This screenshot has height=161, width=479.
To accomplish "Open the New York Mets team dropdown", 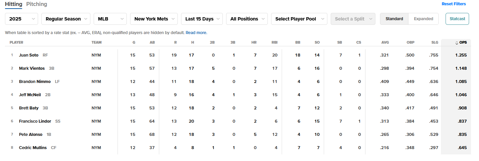I will [x=154, y=19].
